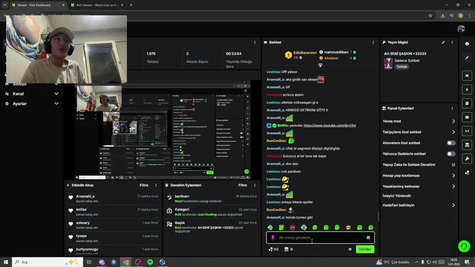The width and height of the screenshot is (475, 267).
Task: Select the berlinerr moderation entry
Action: pyautogui.click(x=212, y=198)
